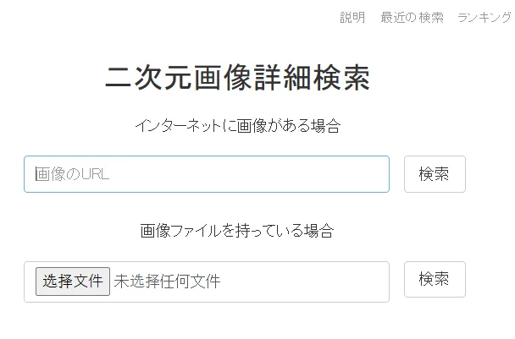View explanation via 説明 in top navigation

pos(352,18)
